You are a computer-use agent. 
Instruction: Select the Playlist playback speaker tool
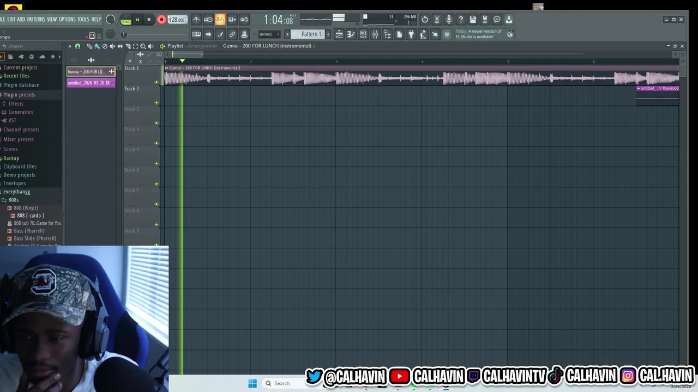pyautogui.click(x=151, y=46)
